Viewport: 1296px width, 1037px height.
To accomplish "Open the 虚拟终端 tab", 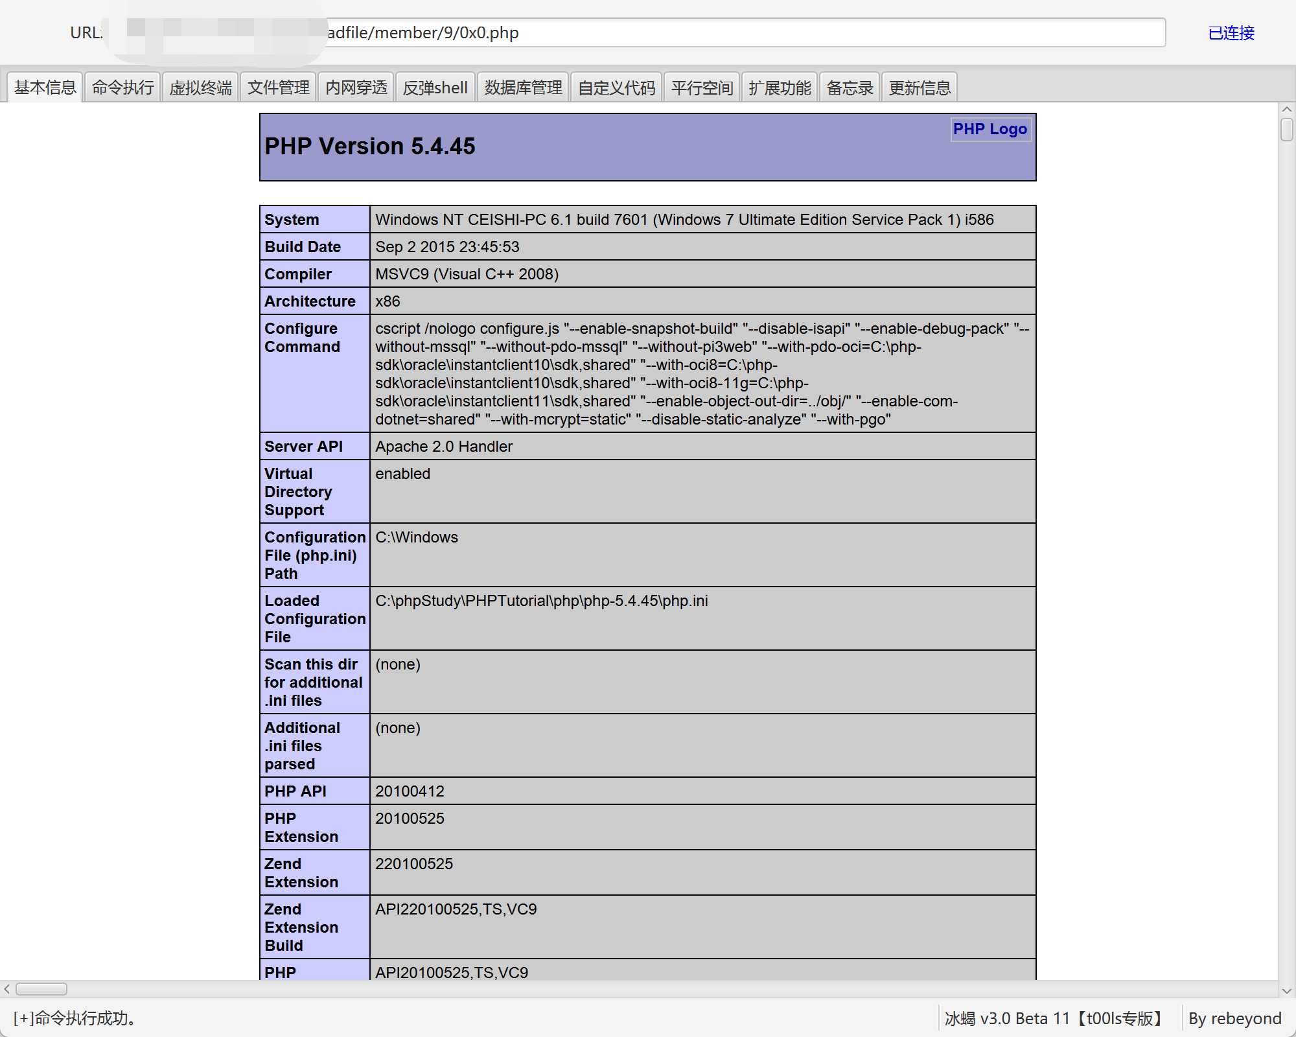I will (200, 87).
